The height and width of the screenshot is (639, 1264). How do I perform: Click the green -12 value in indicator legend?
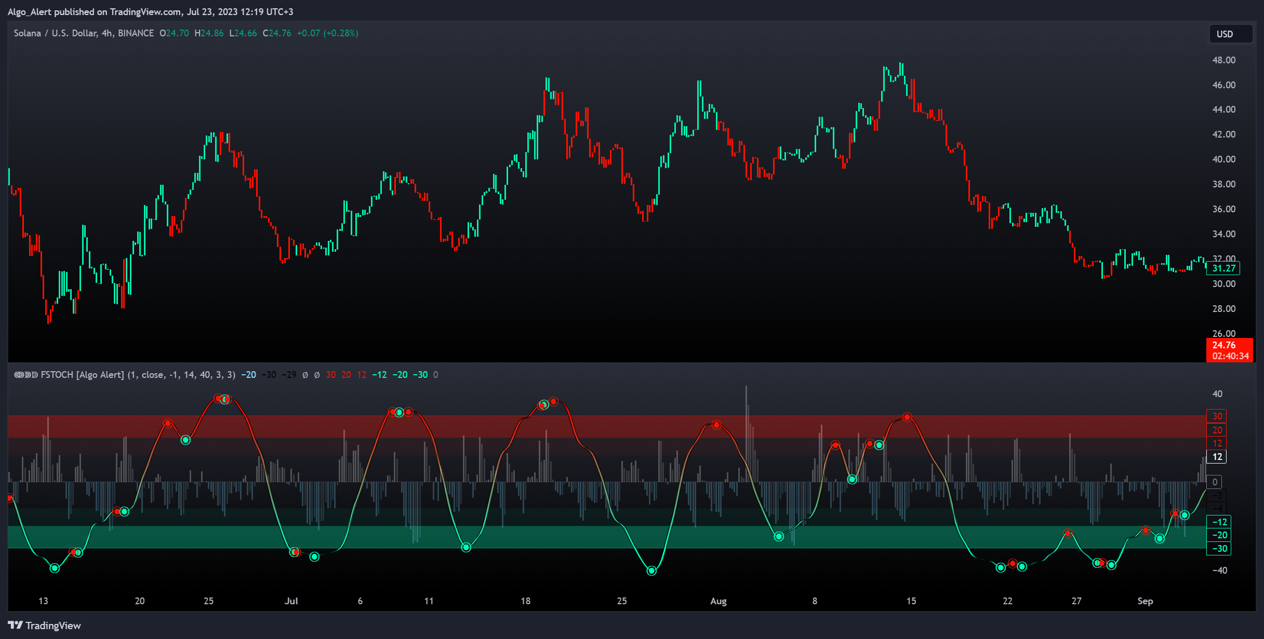pyautogui.click(x=379, y=374)
